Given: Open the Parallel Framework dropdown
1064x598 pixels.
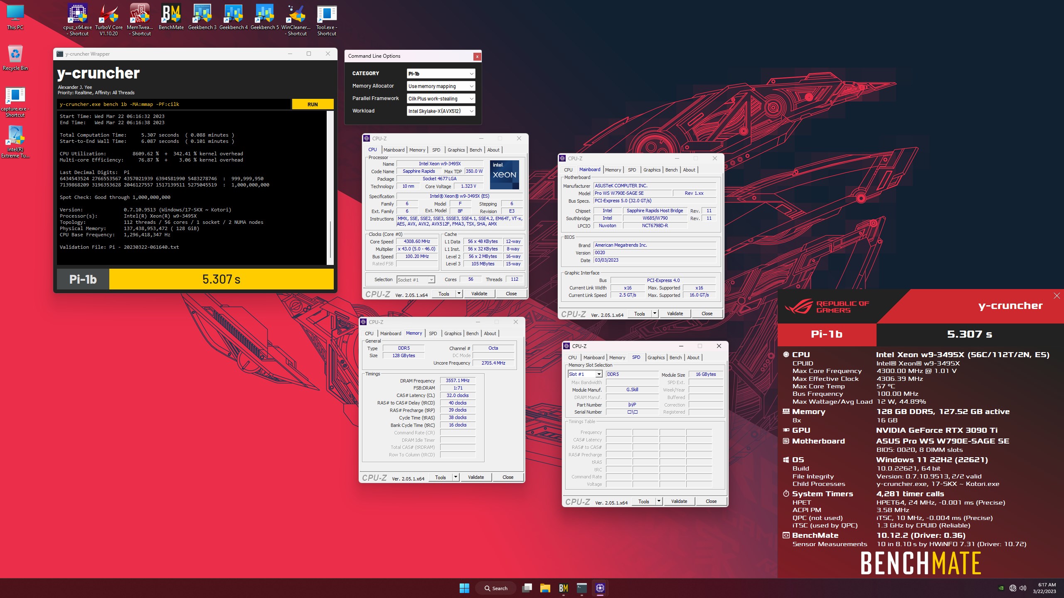Looking at the screenshot, I should click(x=441, y=98).
